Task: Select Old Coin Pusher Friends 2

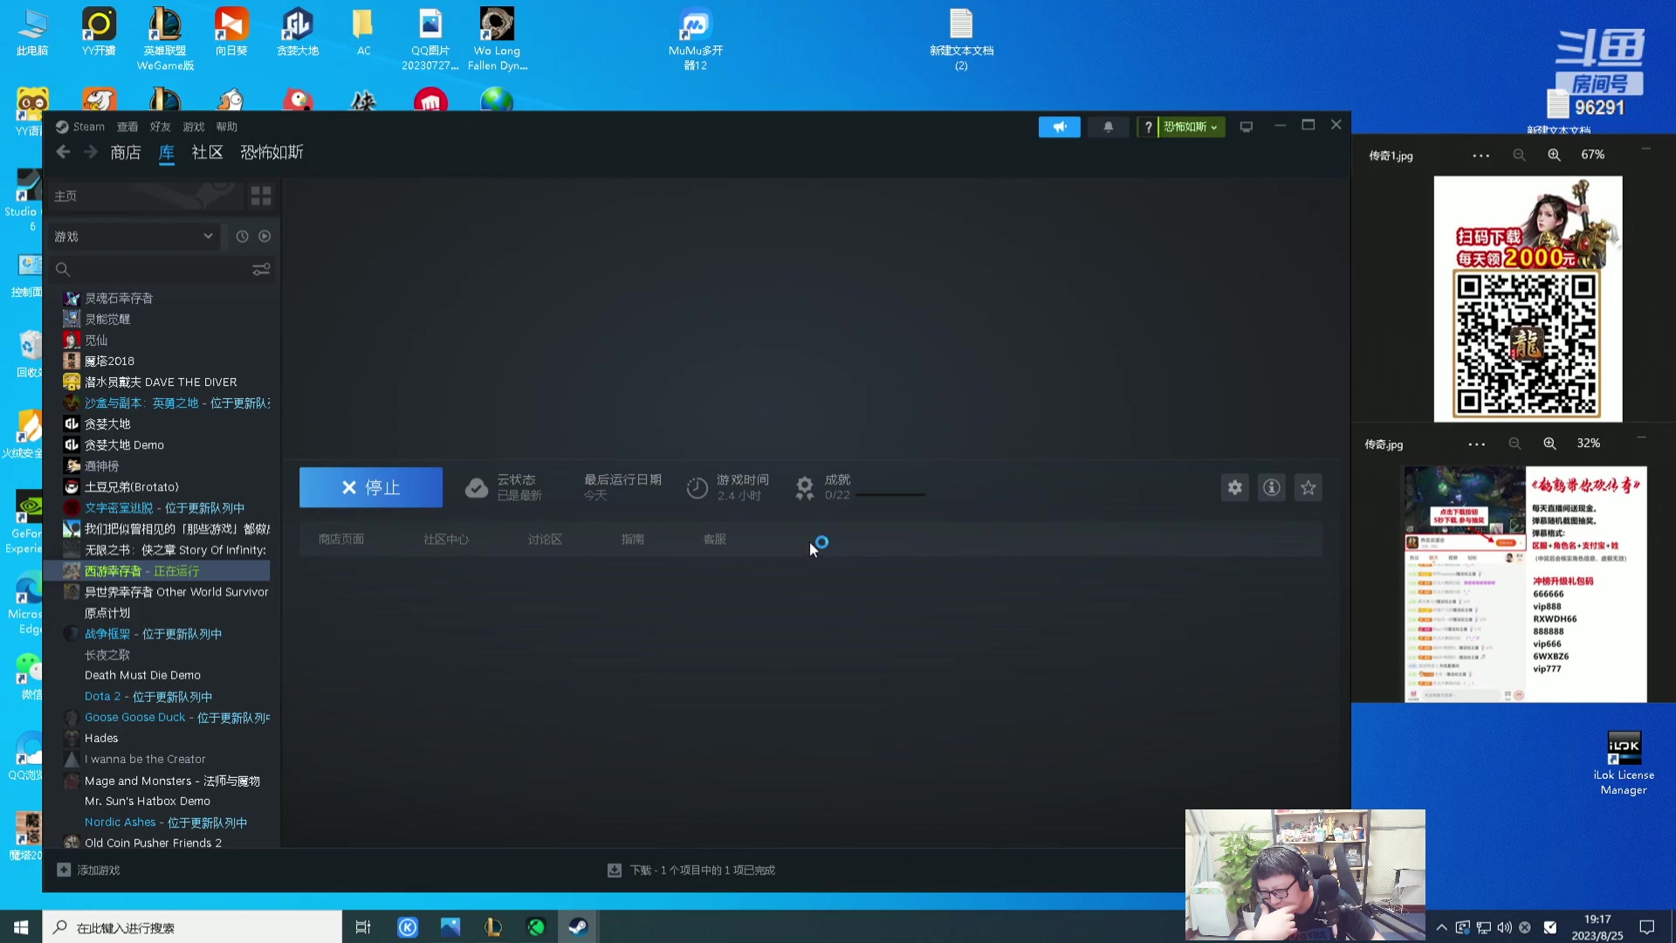Action: coord(153,843)
